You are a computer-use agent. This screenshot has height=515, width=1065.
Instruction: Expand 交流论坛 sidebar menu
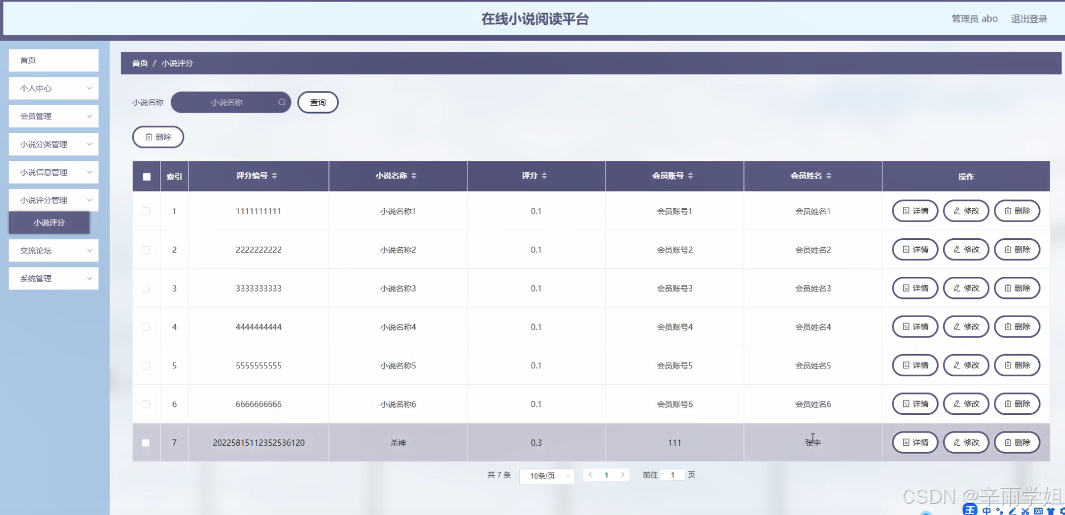[54, 251]
